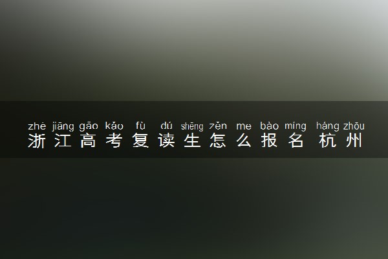This screenshot has height=259, width=388.
Task: Click the Chinese character 读
Action: pos(166,141)
